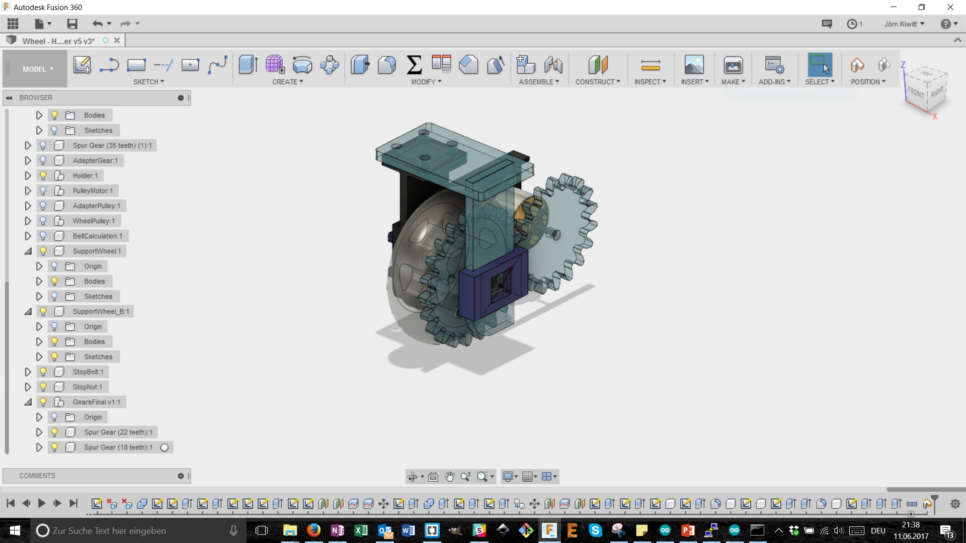Click the timeline Play button

(42, 503)
